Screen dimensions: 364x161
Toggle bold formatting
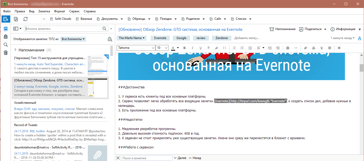(184, 48)
